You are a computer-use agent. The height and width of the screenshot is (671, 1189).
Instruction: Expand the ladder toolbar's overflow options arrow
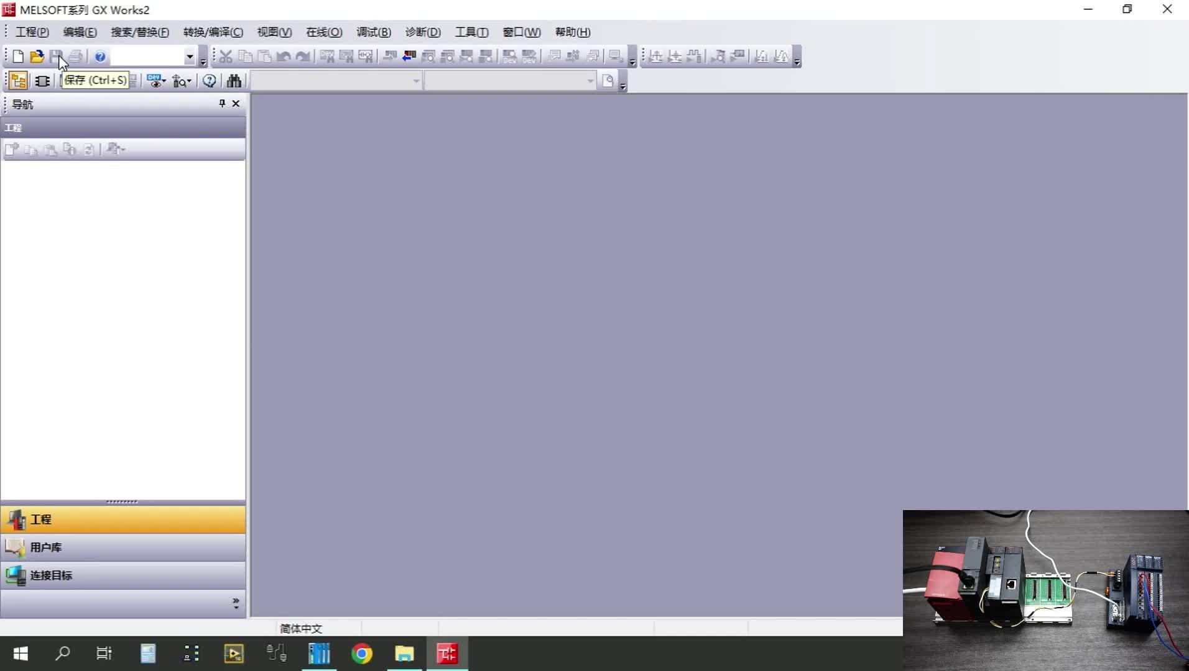pyautogui.click(x=797, y=61)
